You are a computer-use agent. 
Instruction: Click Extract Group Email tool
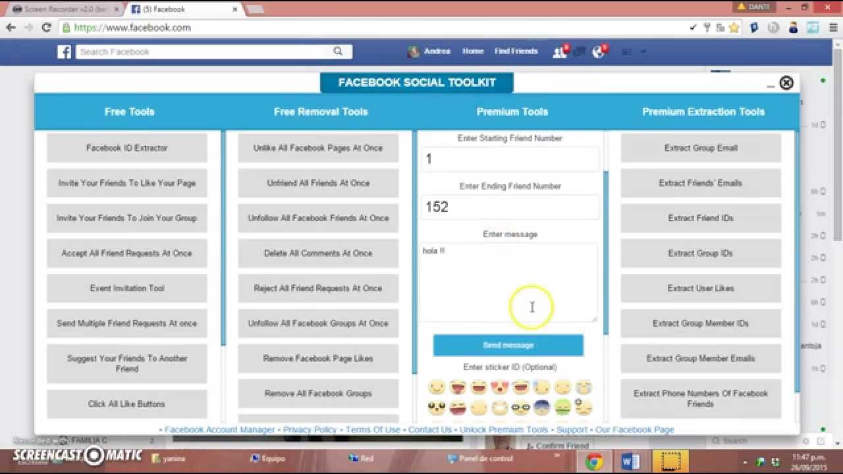[x=701, y=148]
